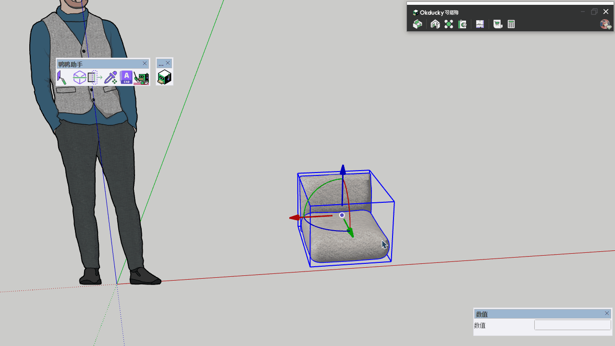Click the robot teacher tutorial icon
The height and width of the screenshot is (346, 615).
coord(141,77)
